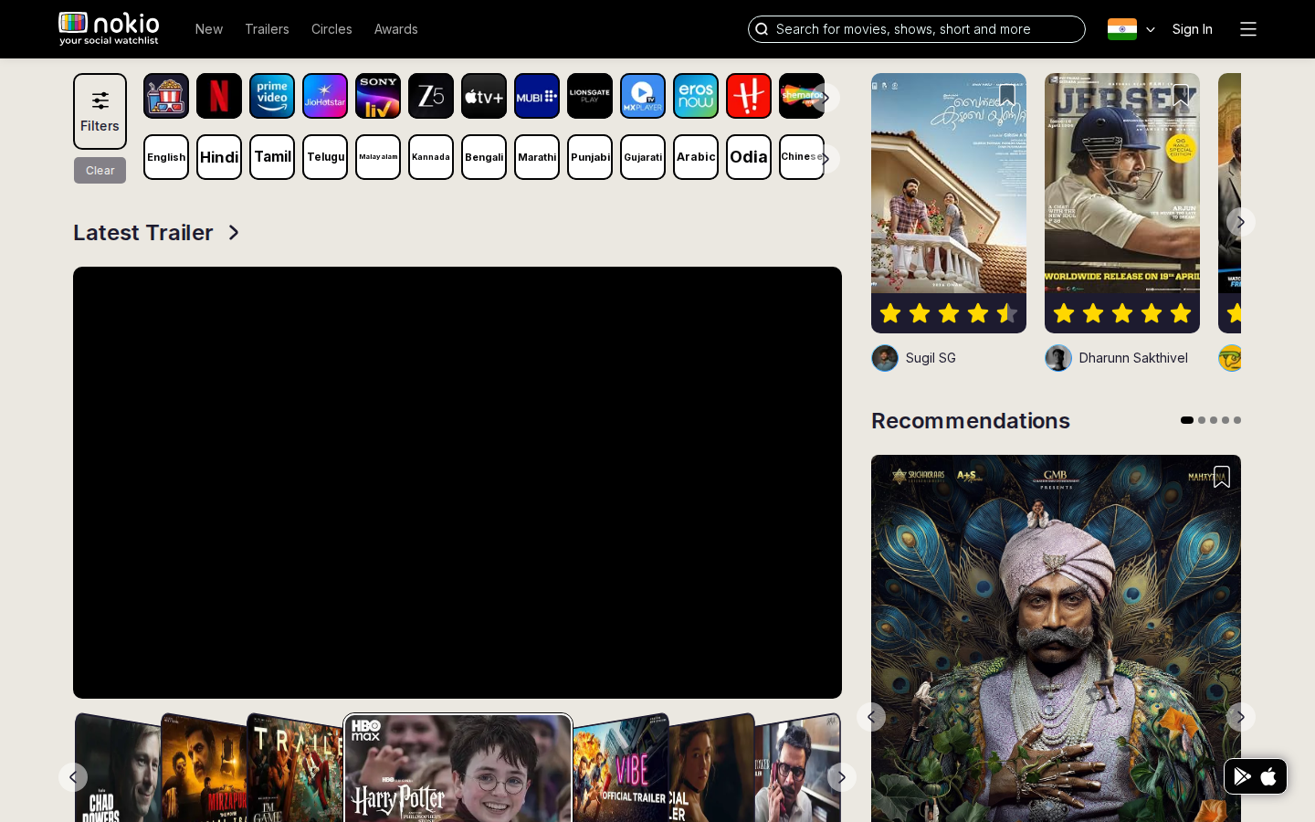
Task: Focus the movies and shows search field
Action: pos(917,29)
